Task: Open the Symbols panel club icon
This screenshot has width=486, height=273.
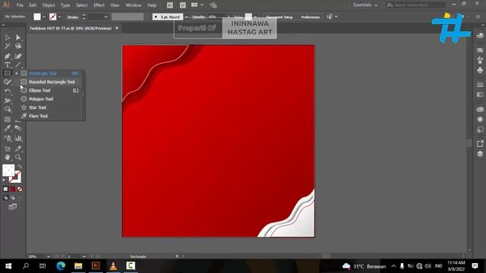Action: click(x=480, y=71)
